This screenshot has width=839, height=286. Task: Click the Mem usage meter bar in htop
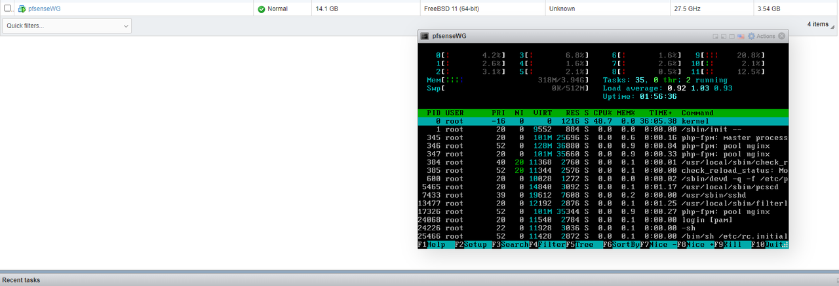(x=508, y=80)
